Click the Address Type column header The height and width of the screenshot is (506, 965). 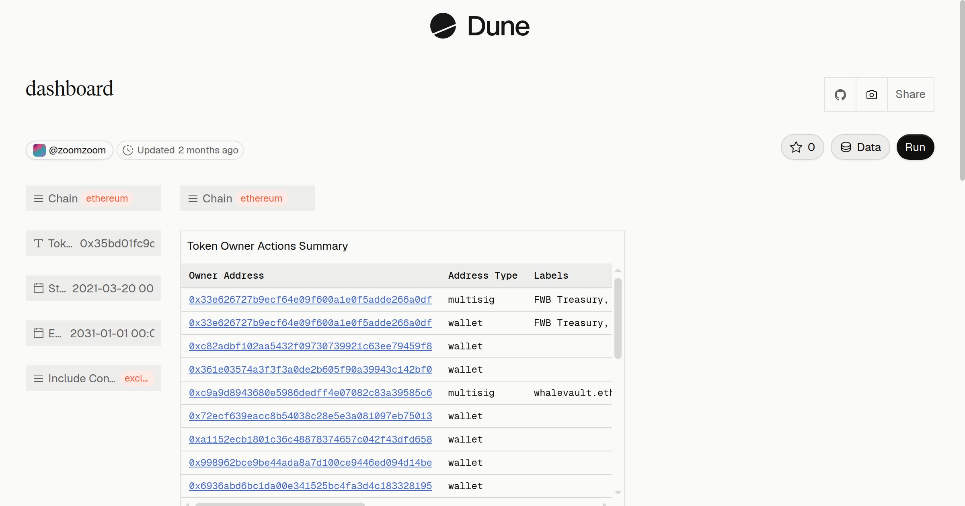(483, 275)
